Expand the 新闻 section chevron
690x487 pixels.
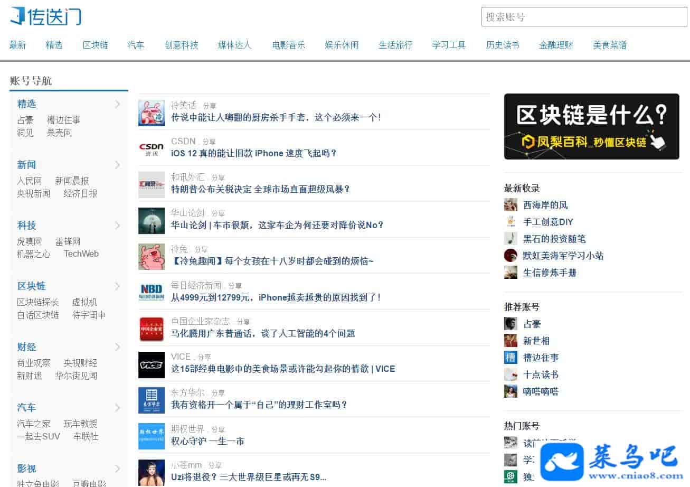pyautogui.click(x=118, y=165)
